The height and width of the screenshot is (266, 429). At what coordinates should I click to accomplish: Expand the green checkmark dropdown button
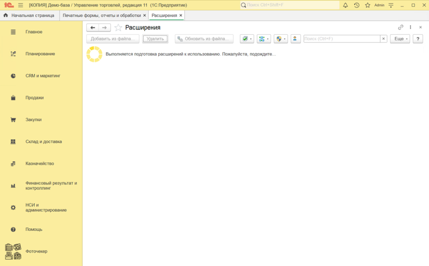[x=247, y=39]
